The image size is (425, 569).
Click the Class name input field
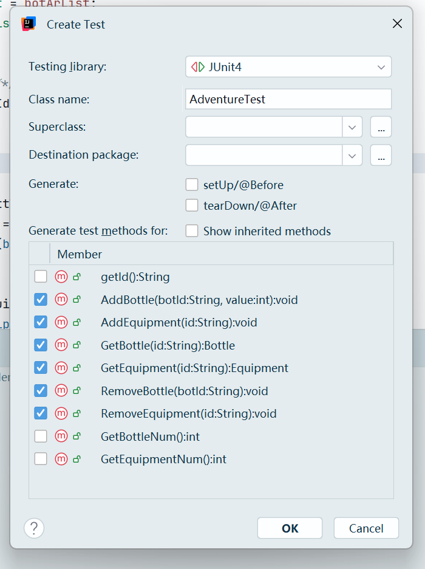coord(288,99)
